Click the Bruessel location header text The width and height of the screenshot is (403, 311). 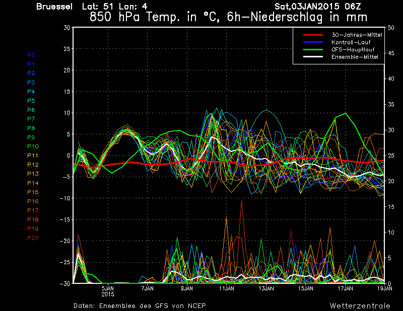tap(54, 7)
